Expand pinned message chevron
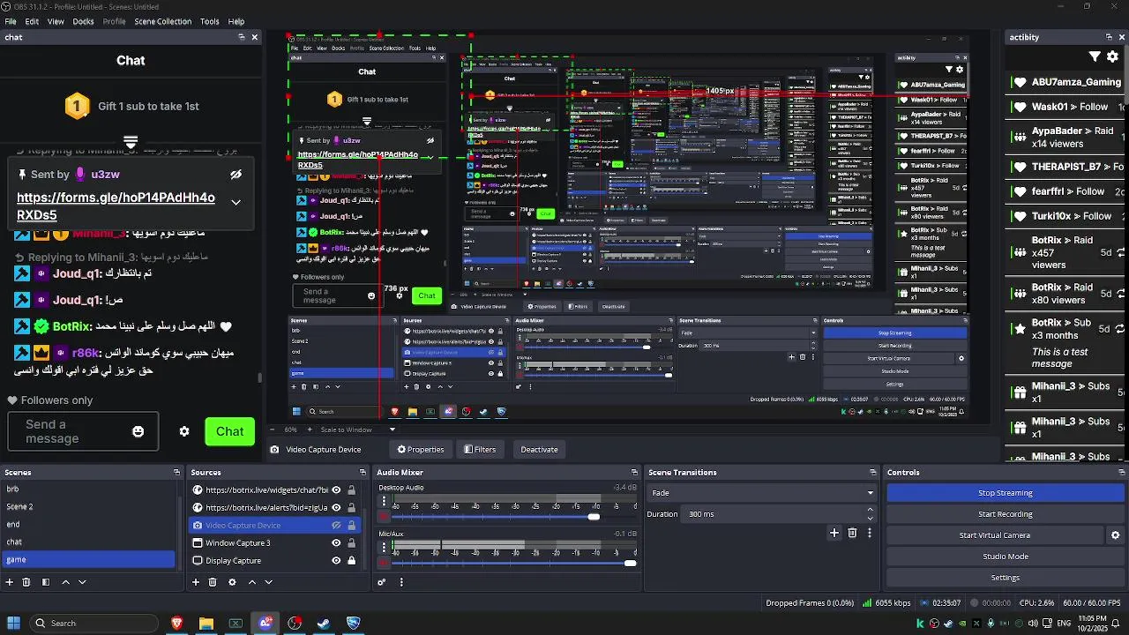 (x=236, y=202)
